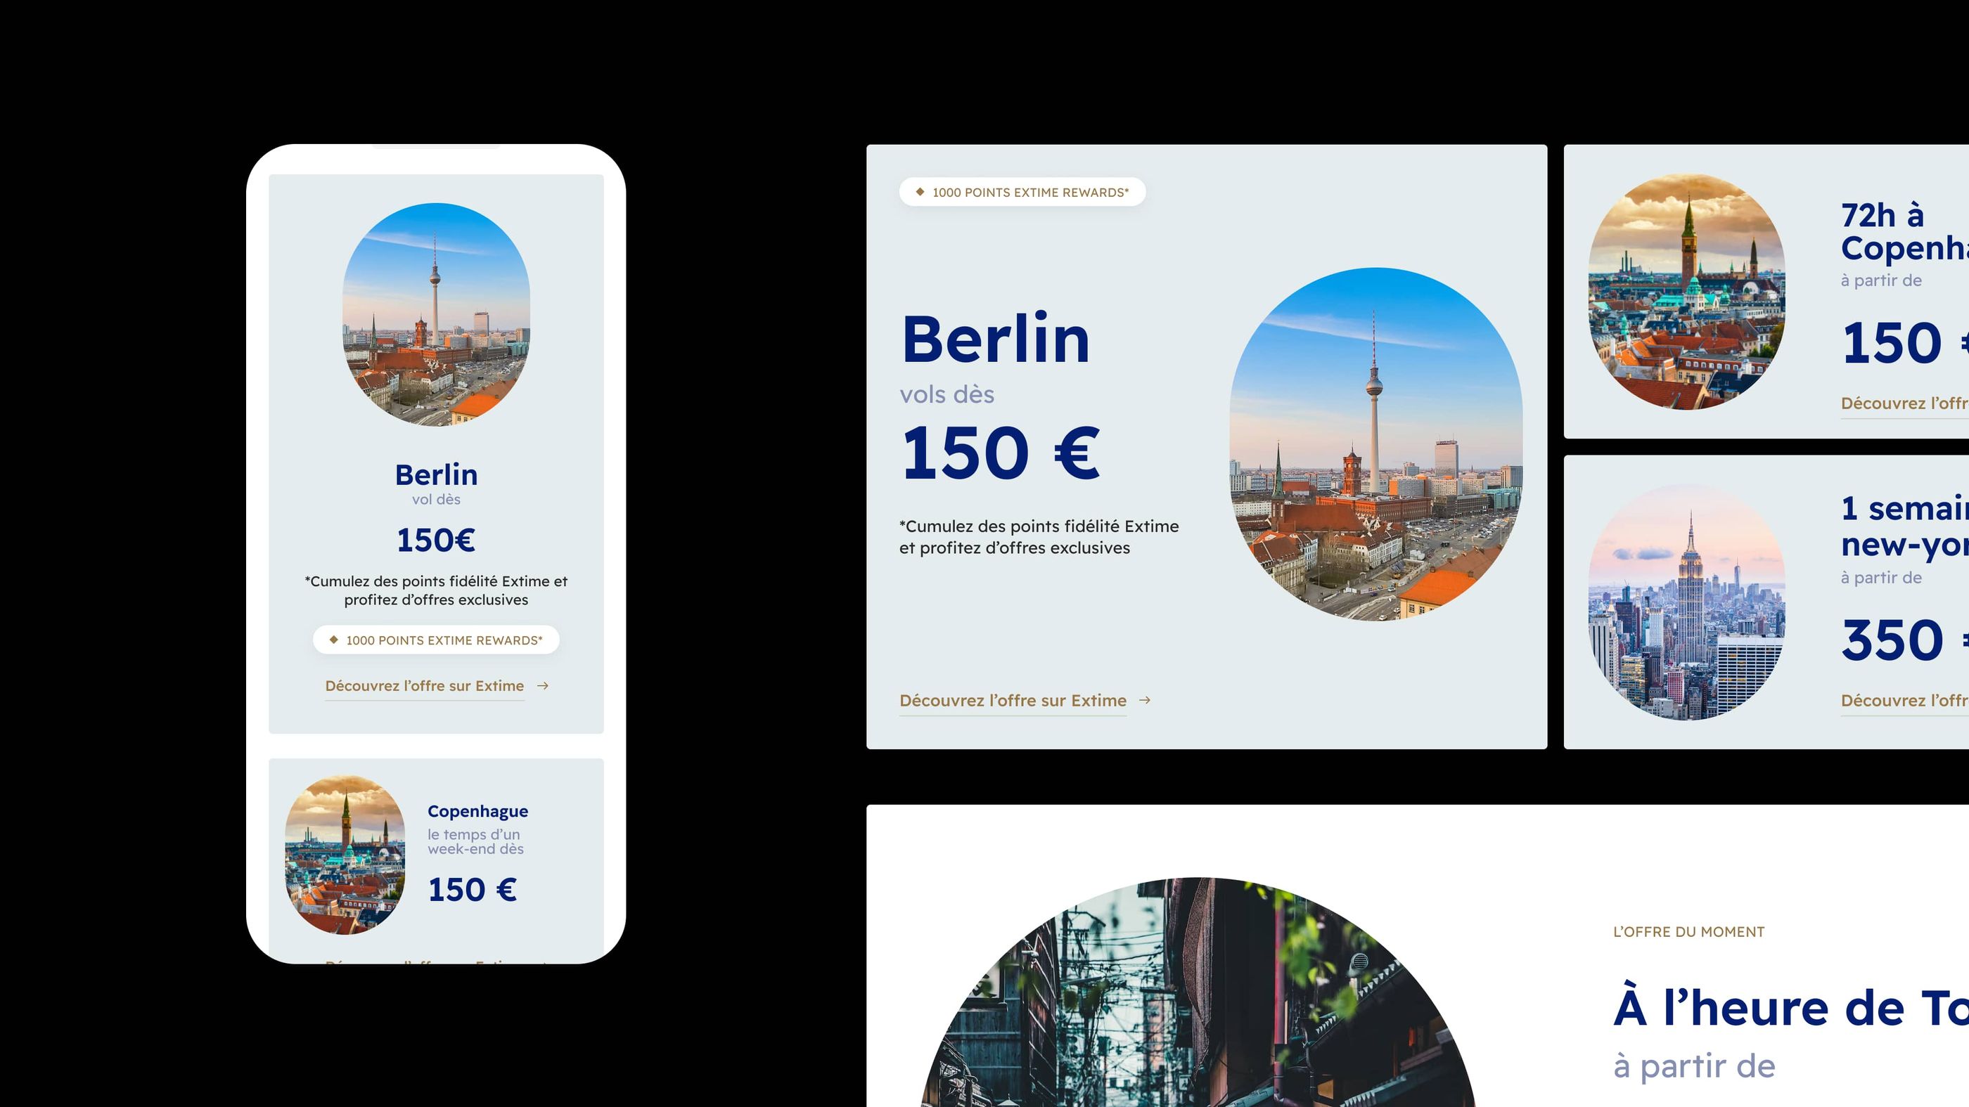Click the "vols dès" label in desktop card
1969x1107 pixels.
tap(947, 395)
